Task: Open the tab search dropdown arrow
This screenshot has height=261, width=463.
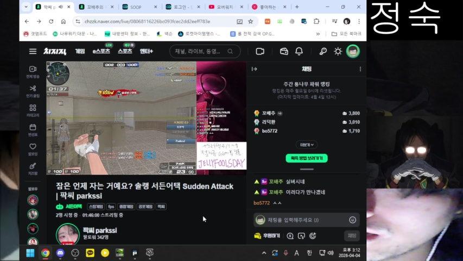Action: tap(26, 7)
